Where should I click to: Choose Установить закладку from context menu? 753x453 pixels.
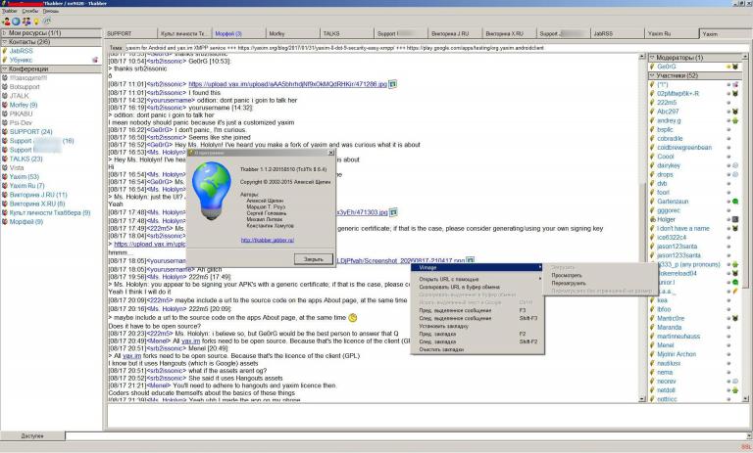click(477, 326)
